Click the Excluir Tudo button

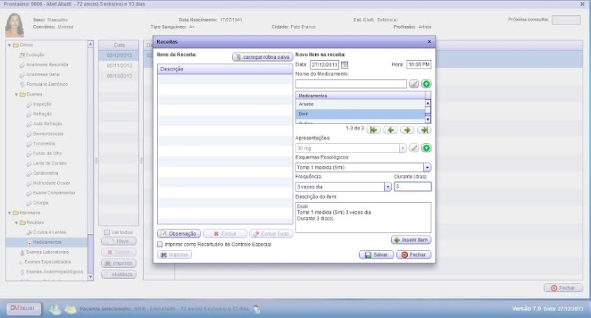[271, 233]
